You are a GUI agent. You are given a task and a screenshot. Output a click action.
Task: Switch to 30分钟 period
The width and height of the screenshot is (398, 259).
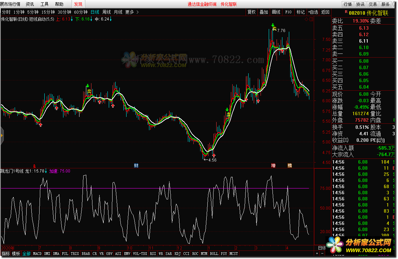click(64, 12)
